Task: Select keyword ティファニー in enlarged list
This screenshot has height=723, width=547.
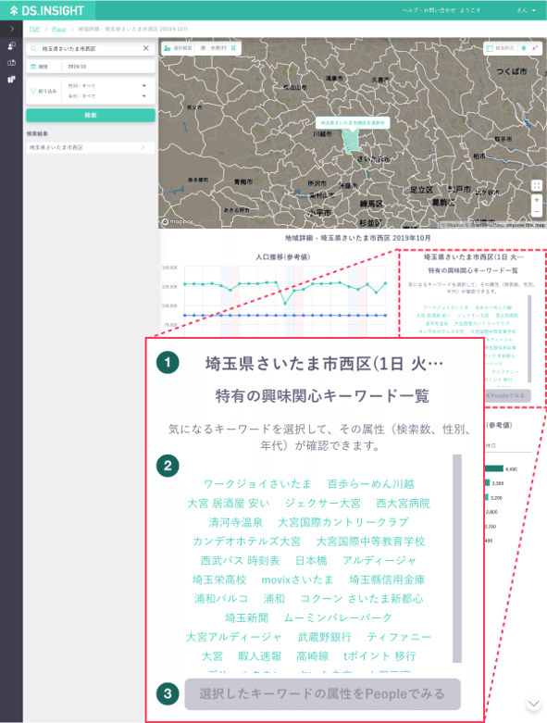Action: click(x=399, y=637)
